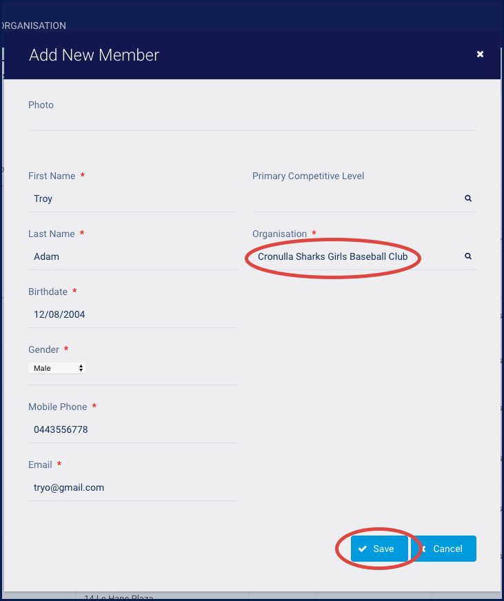Open the Gender dropdown showing Male
Image resolution: width=504 pixels, height=601 pixels.
pyautogui.click(x=57, y=368)
